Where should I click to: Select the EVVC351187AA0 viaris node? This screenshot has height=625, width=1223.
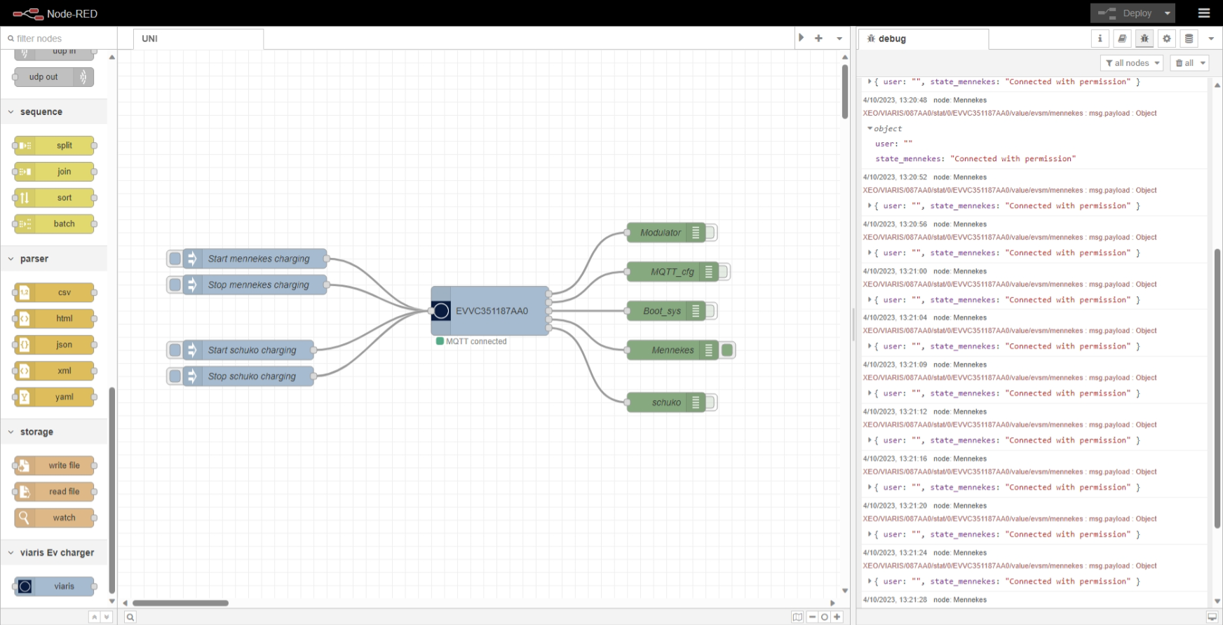[490, 311]
